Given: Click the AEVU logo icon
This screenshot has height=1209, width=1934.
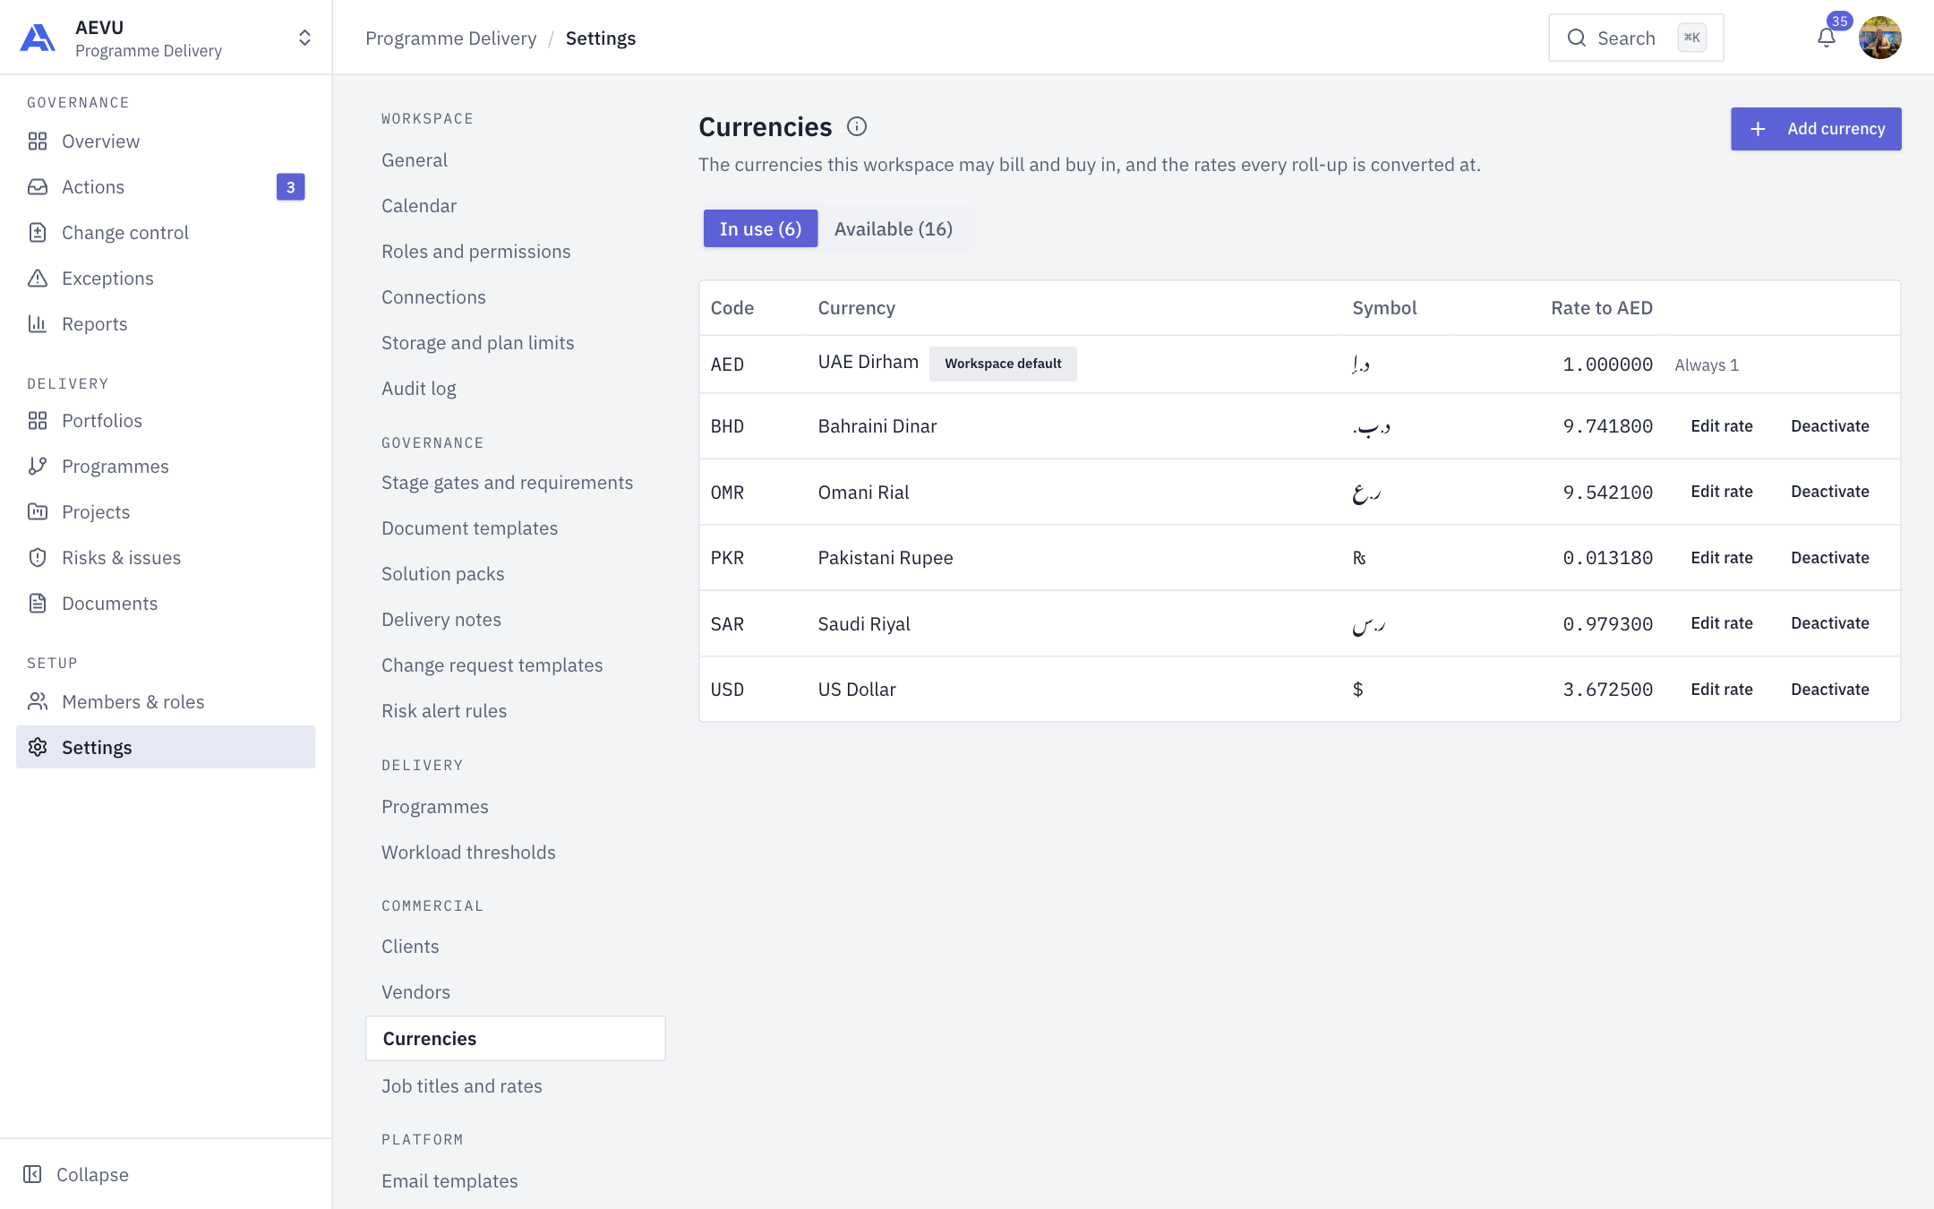Looking at the screenshot, I should (38, 38).
